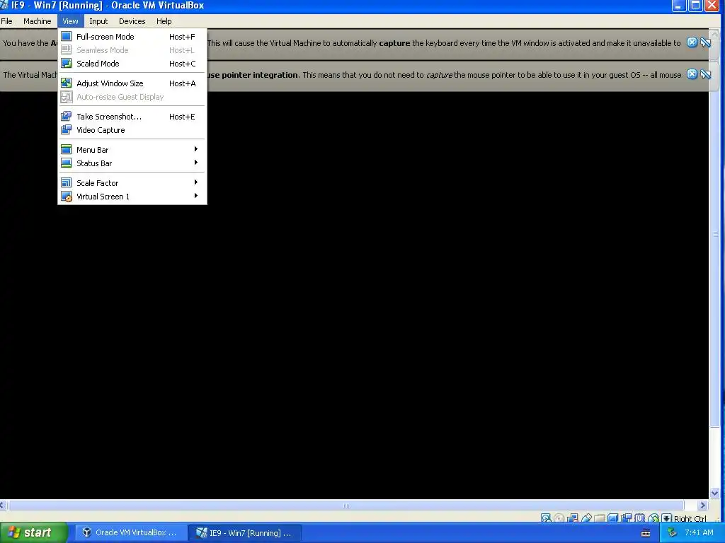Click the 7:41 AM clock in system tray
The height and width of the screenshot is (543, 725).
click(699, 533)
